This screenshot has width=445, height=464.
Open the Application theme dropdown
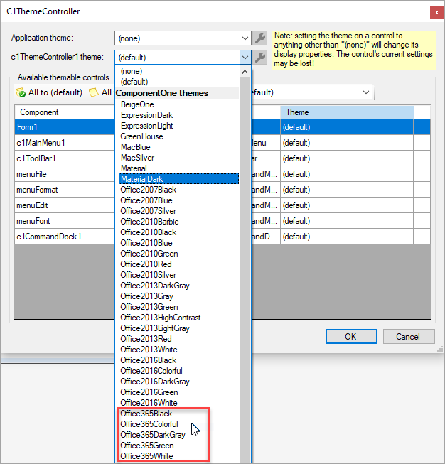point(245,38)
